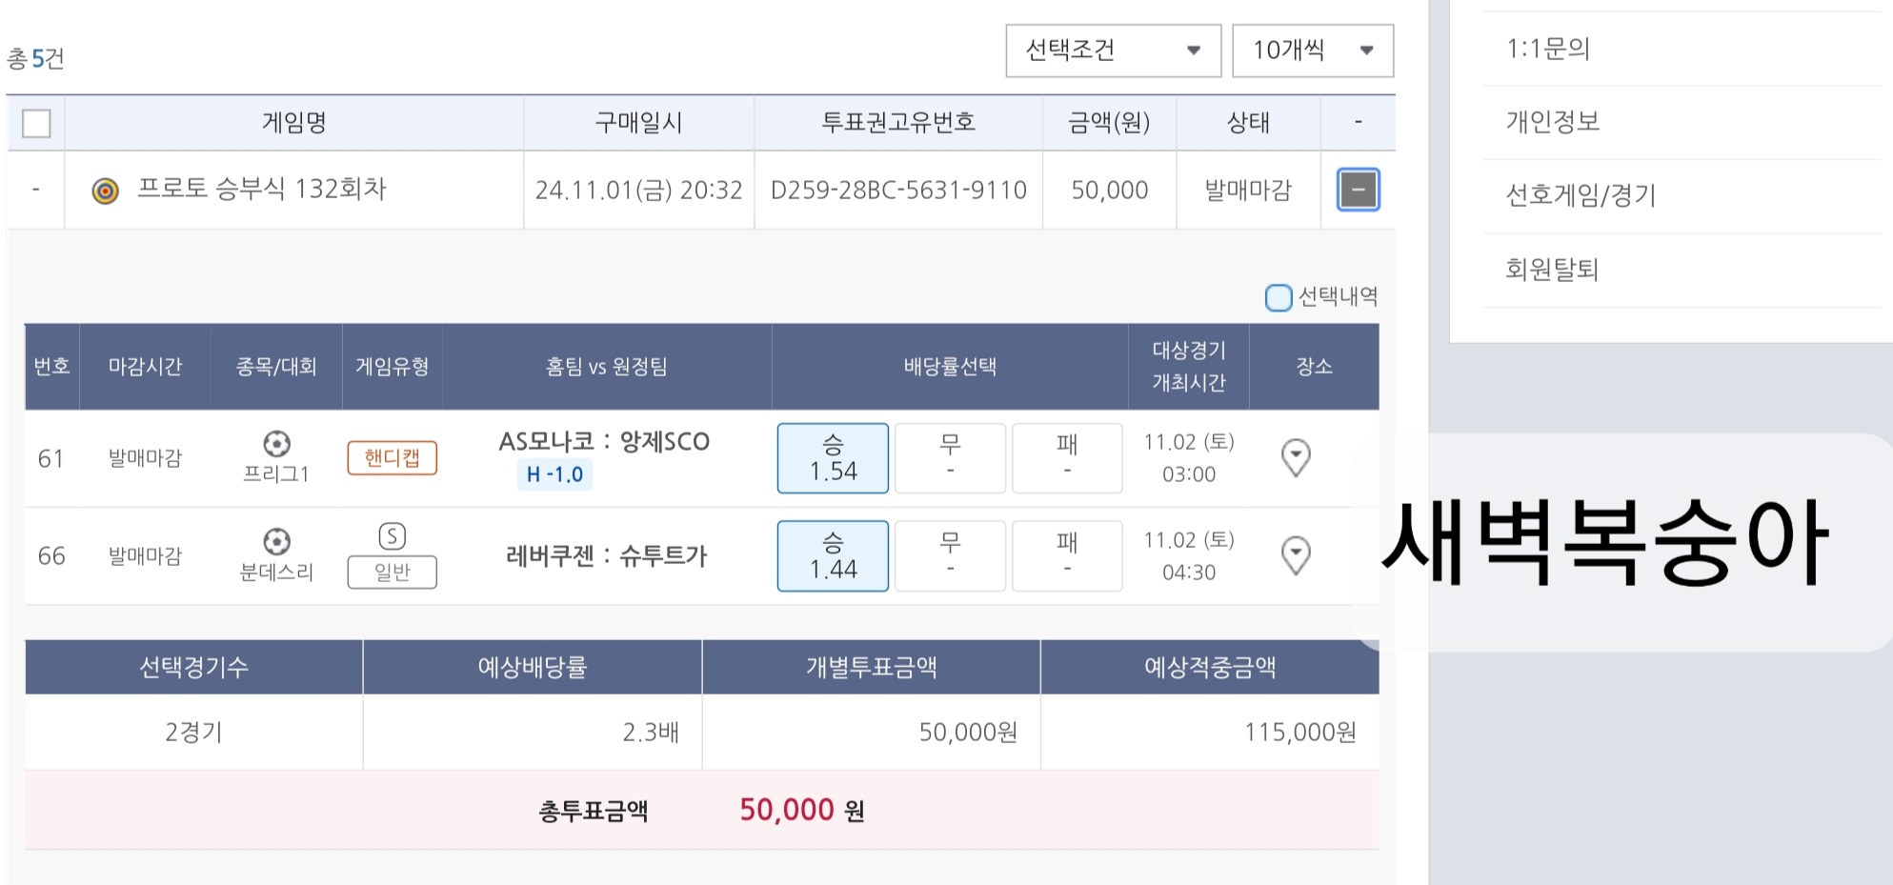Enable the 선택내역 checkbox
1893x885 pixels.
click(1278, 297)
